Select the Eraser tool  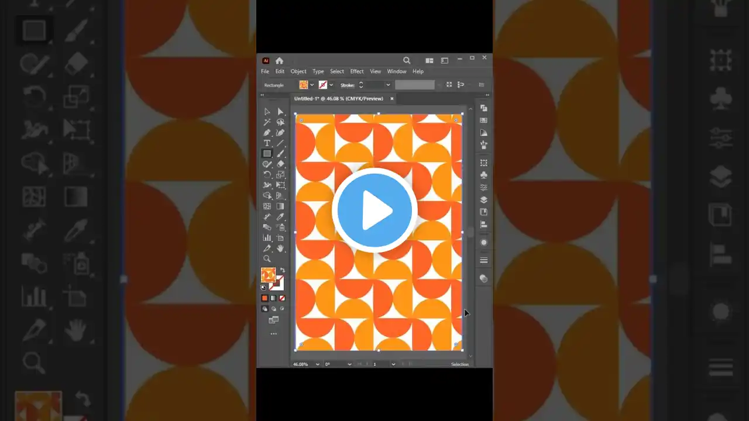click(280, 164)
